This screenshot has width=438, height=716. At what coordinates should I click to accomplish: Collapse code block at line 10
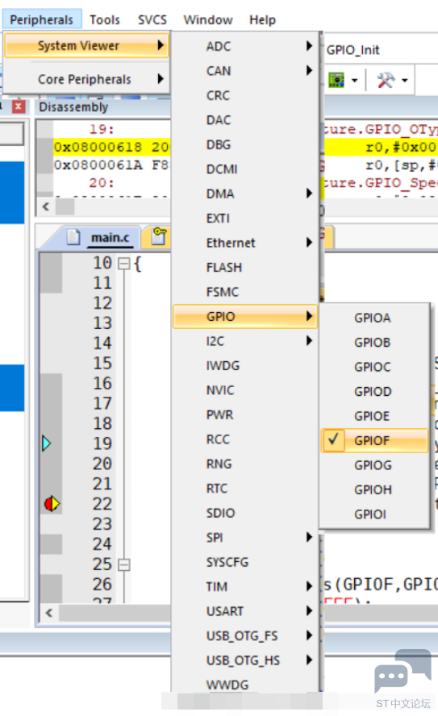coord(123,264)
